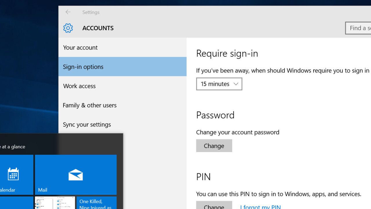The width and height of the screenshot is (371, 209).
Task: Select Sign-in options in sidebar
Action: tap(83, 67)
